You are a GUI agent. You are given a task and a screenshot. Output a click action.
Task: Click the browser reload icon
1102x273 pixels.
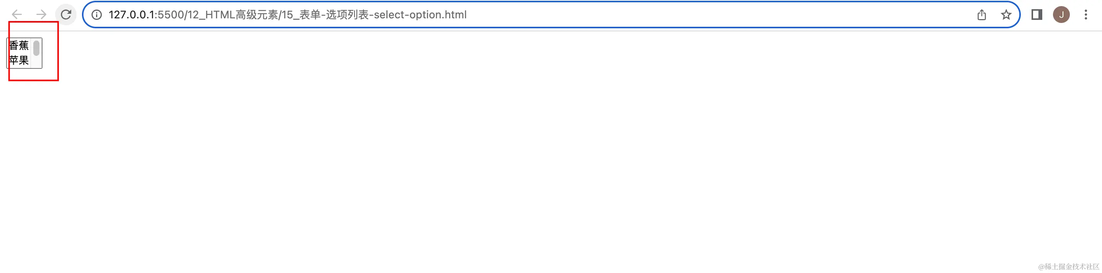66,14
